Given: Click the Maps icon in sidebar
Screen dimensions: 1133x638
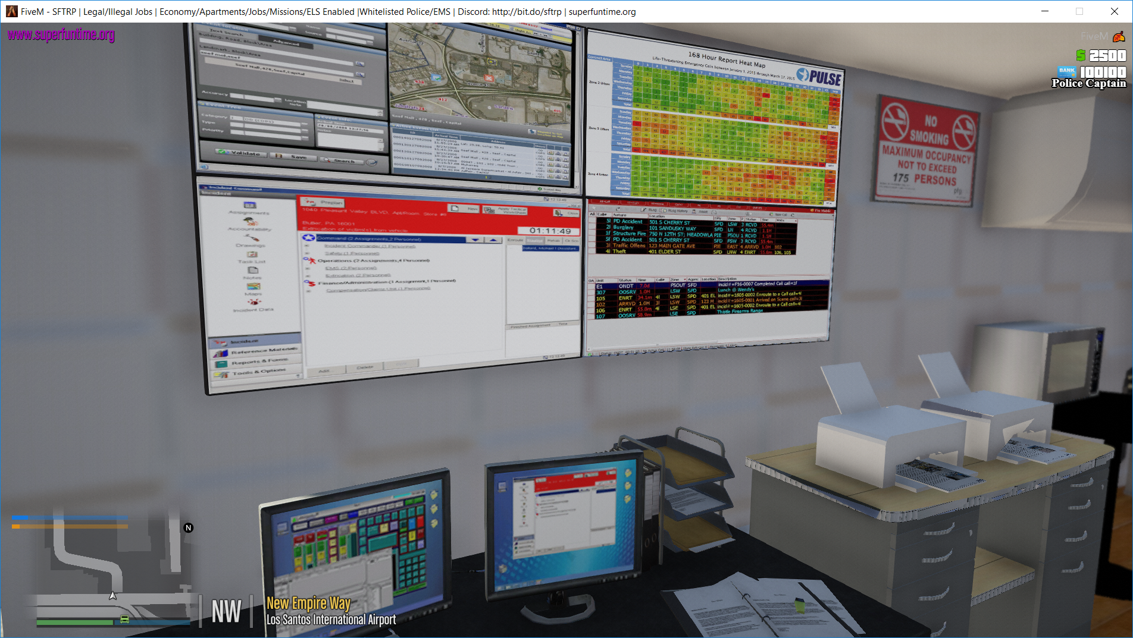Looking at the screenshot, I should (253, 287).
